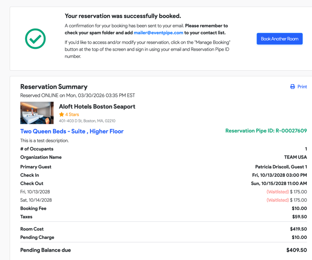312x260 pixels.
Task: Select the Two Queen Beds room title
Action: coord(72,131)
